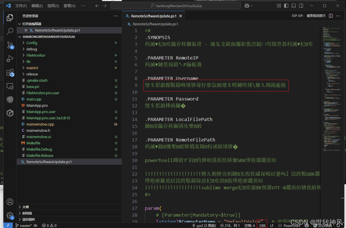This screenshot has width=346, height=228.
Task: Open mainwindow.cpp in the file tree
Action: [69, 124]
